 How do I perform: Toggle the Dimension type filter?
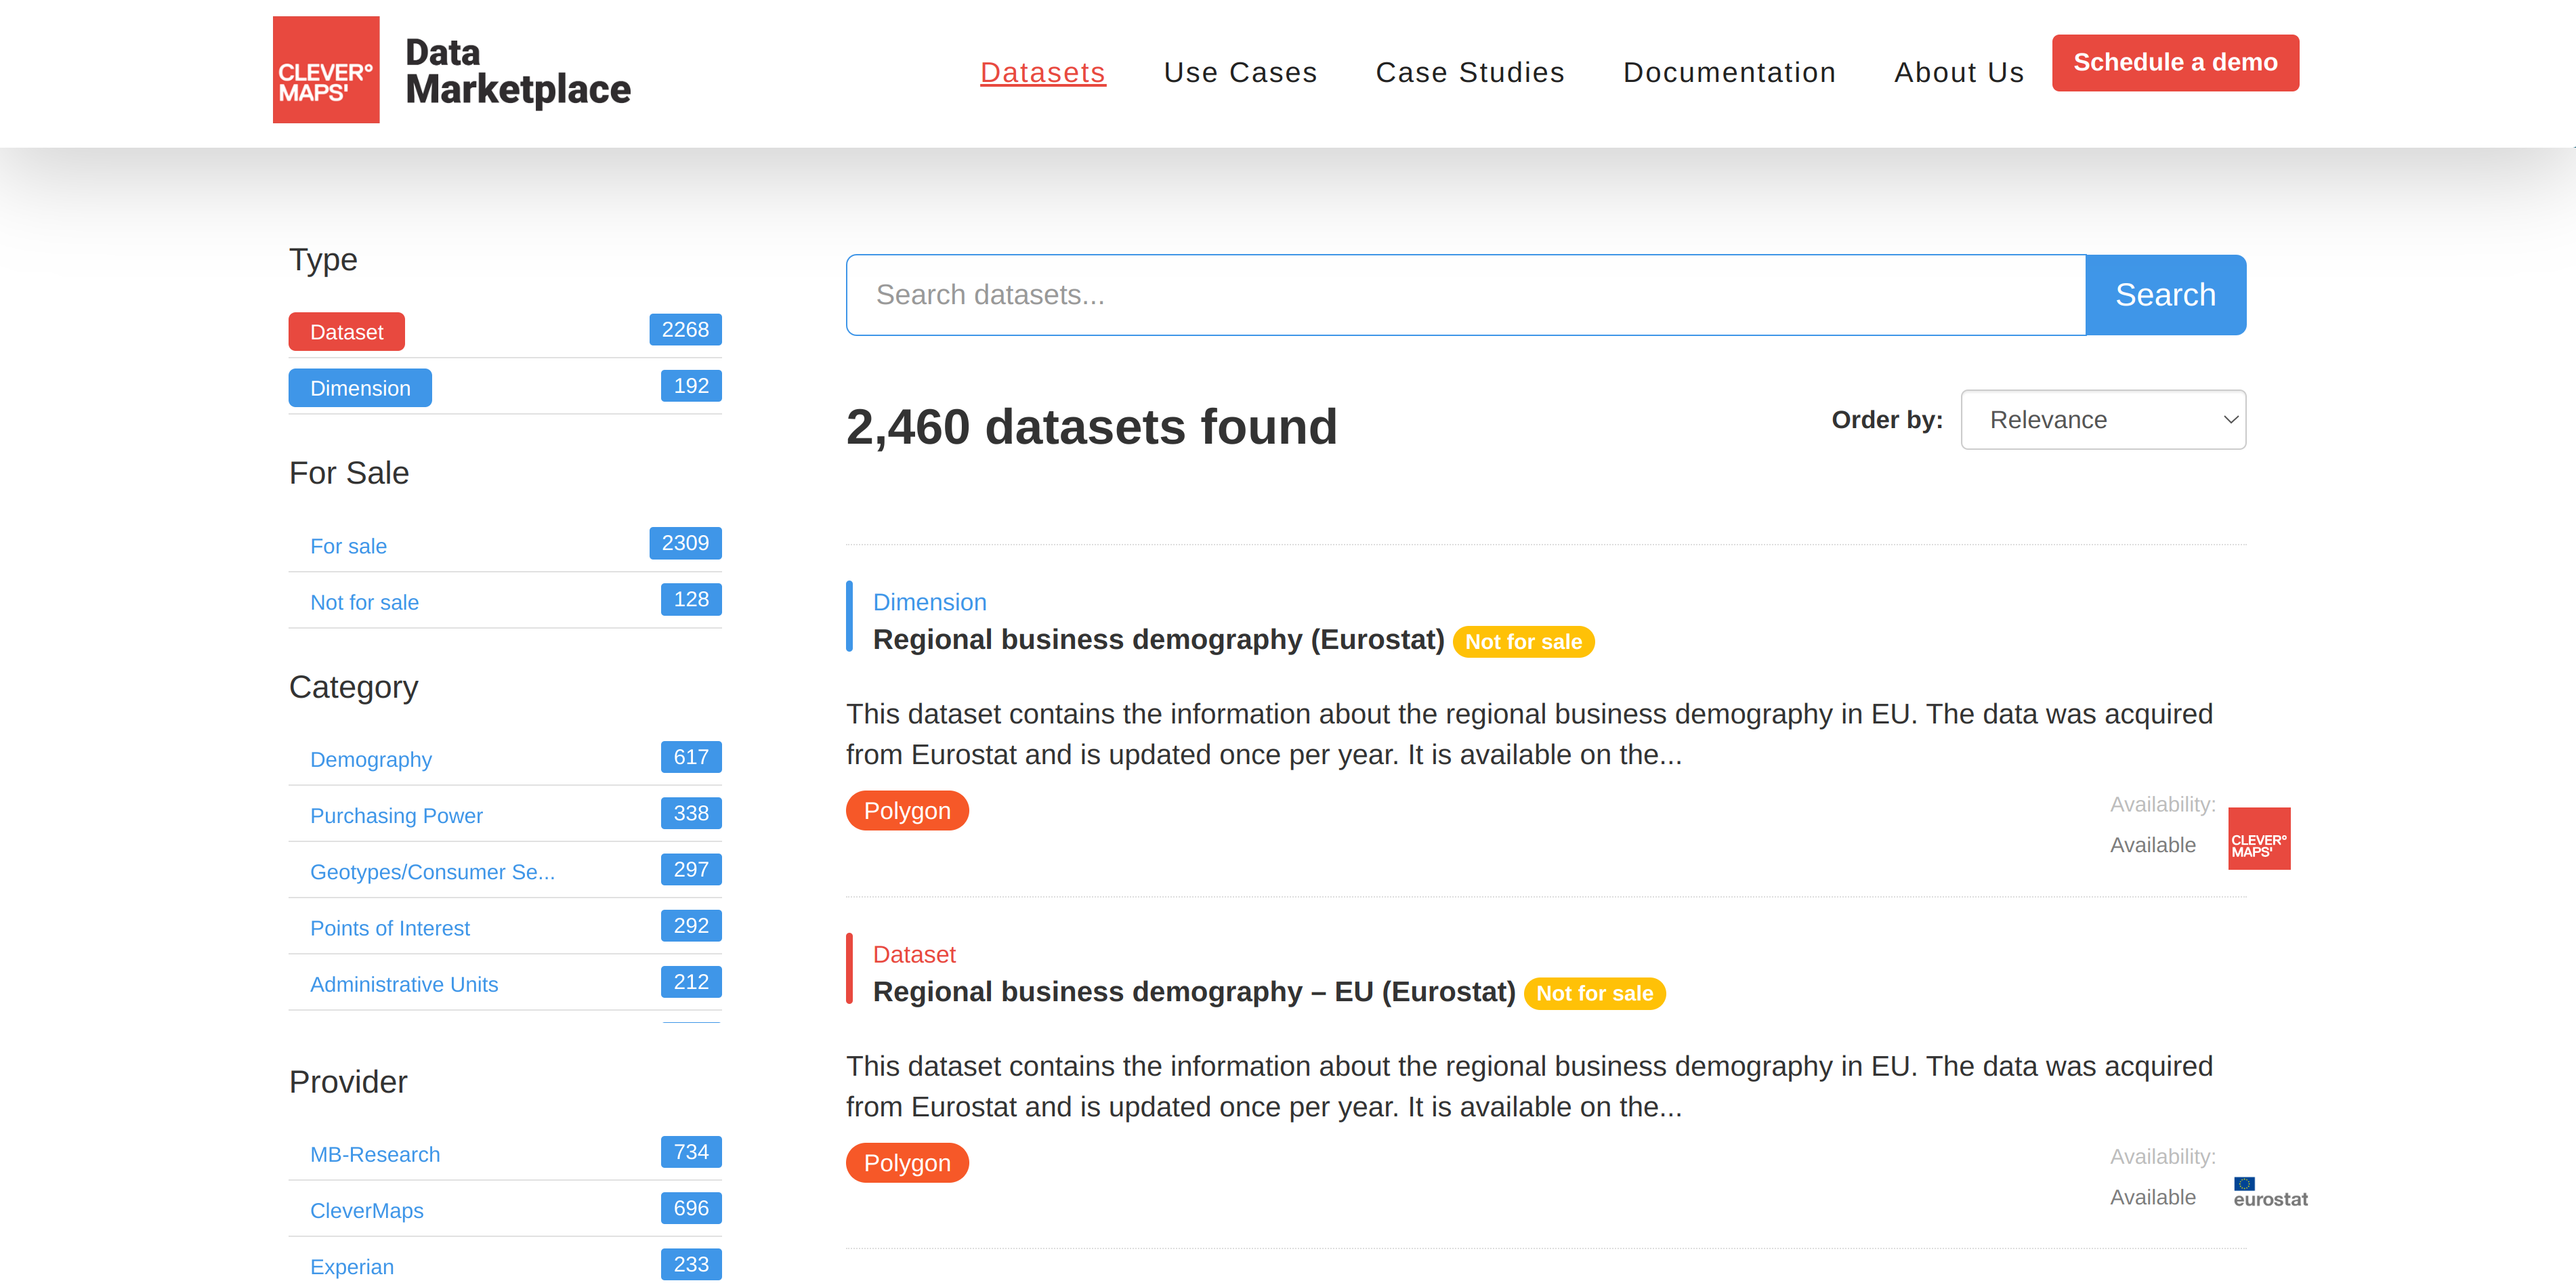360,388
